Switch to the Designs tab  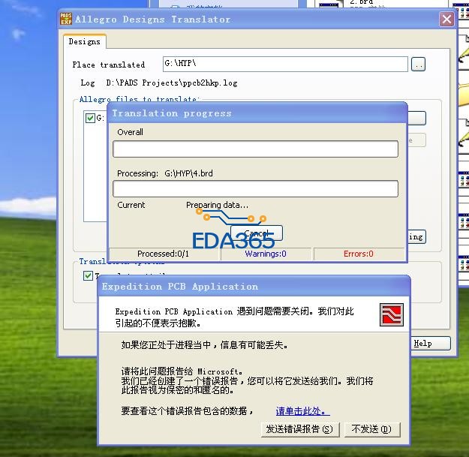(x=85, y=41)
